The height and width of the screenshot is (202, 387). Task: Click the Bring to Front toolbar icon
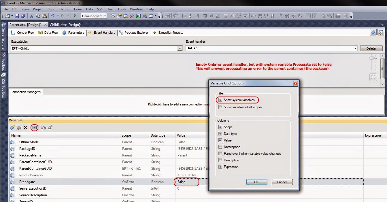tap(323, 16)
